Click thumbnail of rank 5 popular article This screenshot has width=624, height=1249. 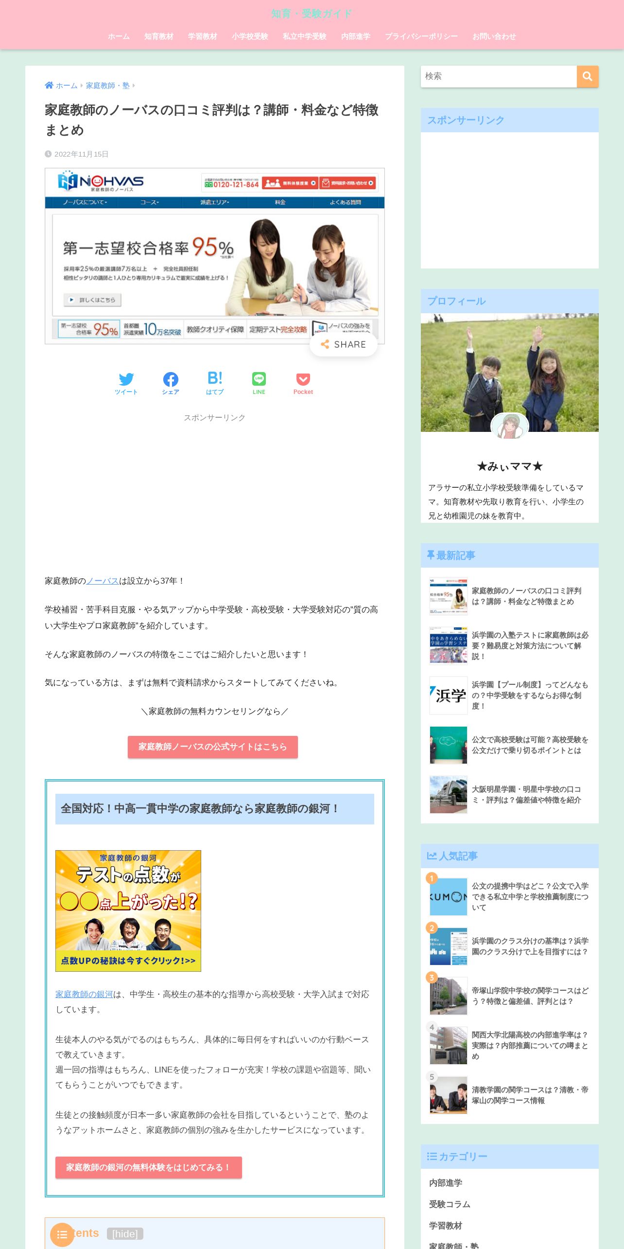(449, 1095)
